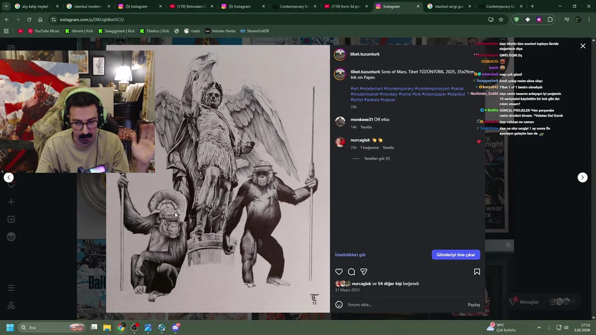Save post with bookmark icon
Viewport: 596px width, 335px height.
(x=477, y=272)
